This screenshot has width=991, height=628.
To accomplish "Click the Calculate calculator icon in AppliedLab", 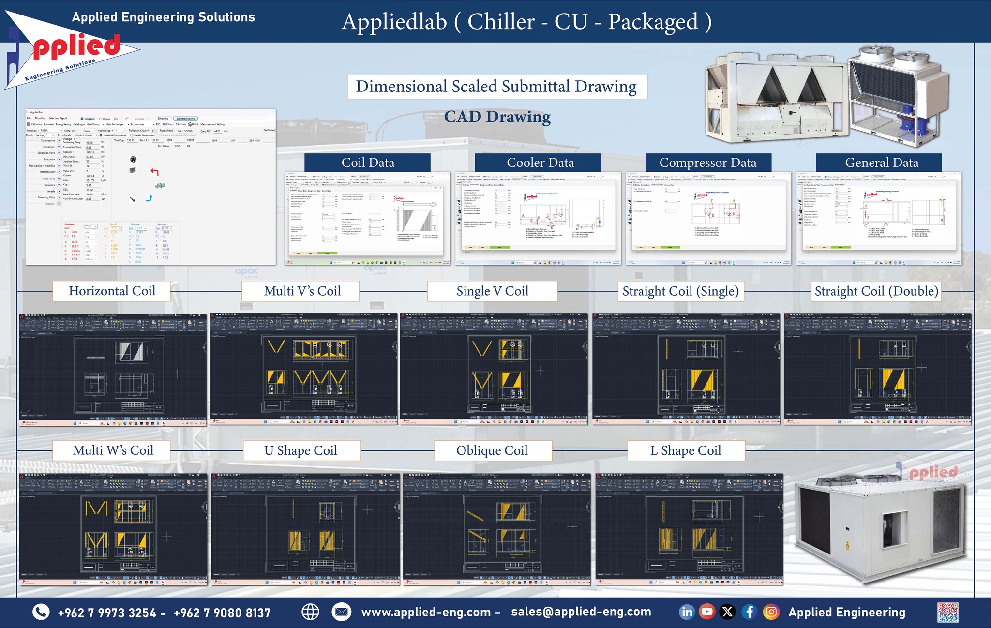I will coord(29,124).
